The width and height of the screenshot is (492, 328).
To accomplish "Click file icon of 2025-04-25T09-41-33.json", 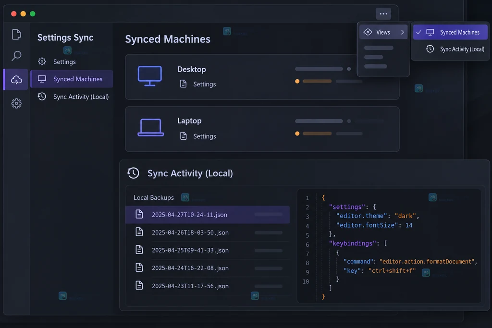I will click(x=139, y=250).
